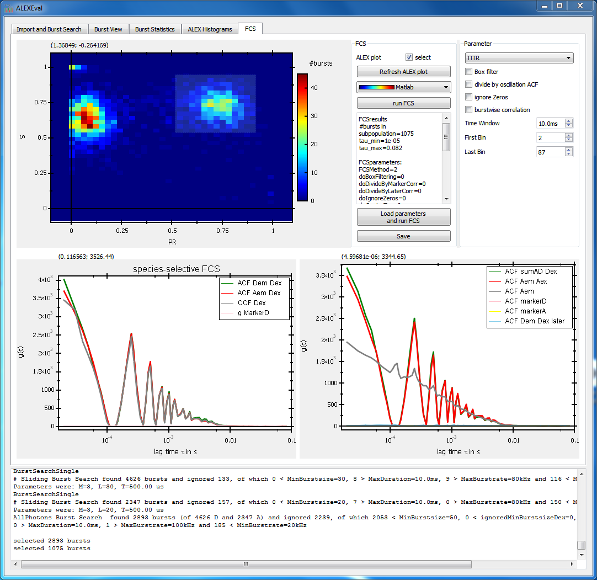This screenshot has width=597, height=580.
Task: Increment First Bin value
Action: 569,136
